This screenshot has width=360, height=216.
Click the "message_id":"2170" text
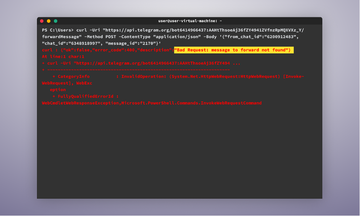pos(130,43)
